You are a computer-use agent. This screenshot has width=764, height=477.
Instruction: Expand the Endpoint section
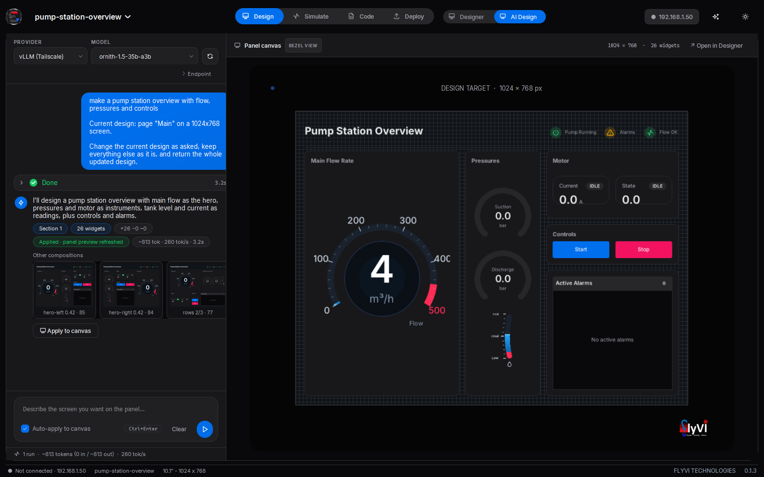pos(196,74)
